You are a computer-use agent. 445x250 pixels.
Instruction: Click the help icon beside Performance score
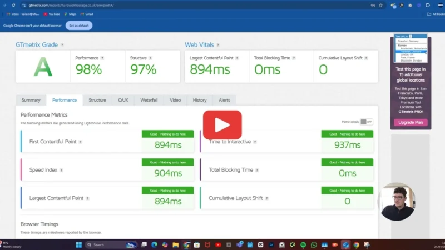102,58
